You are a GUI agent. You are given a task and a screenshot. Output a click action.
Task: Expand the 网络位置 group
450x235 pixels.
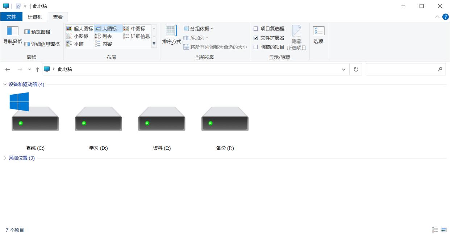(5, 158)
